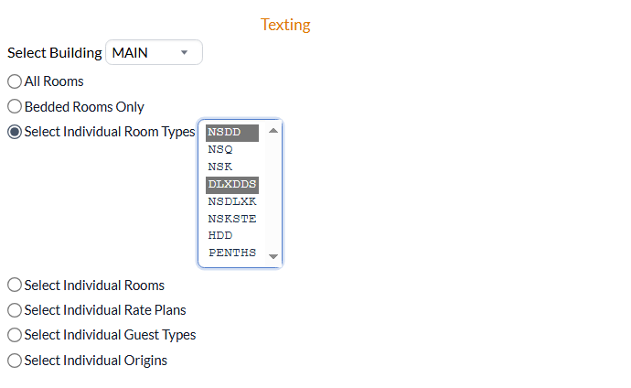The height and width of the screenshot is (388, 631).
Task: Select Individual Rooms radio option
Action: pyautogui.click(x=15, y=285)
